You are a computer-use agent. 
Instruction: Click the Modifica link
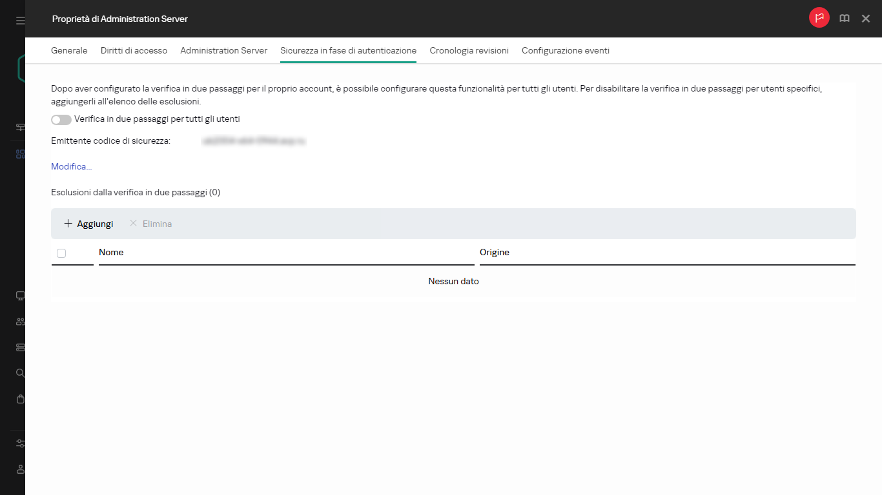click(x=71, y=166)
